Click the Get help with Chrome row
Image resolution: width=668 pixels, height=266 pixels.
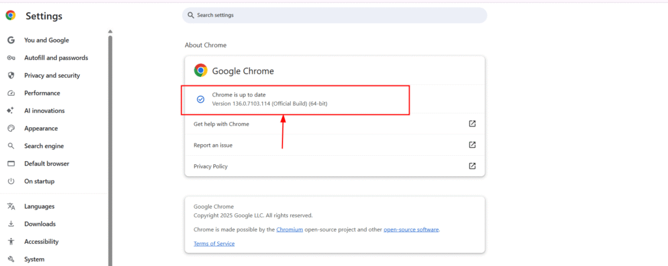coord(335,124)
